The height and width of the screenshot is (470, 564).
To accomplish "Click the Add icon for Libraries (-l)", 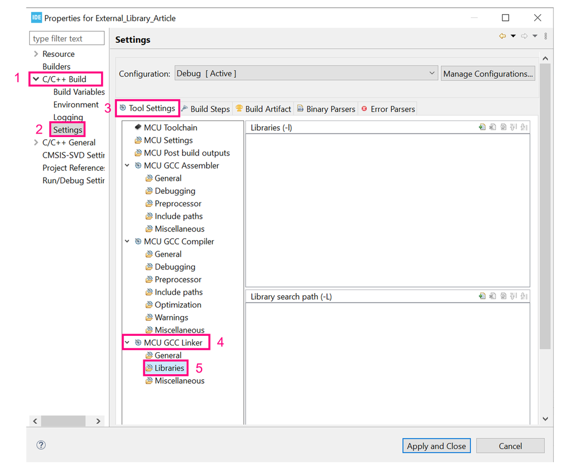I will tap(482, 127).
